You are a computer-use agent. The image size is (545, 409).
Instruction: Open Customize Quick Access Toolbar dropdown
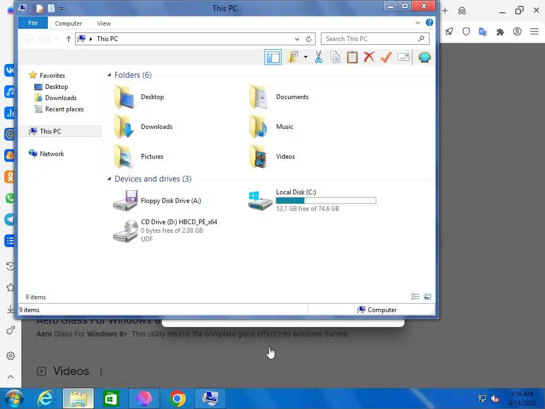point(61,9)
